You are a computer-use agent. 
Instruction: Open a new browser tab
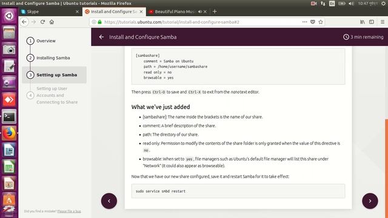pos(215,12)
